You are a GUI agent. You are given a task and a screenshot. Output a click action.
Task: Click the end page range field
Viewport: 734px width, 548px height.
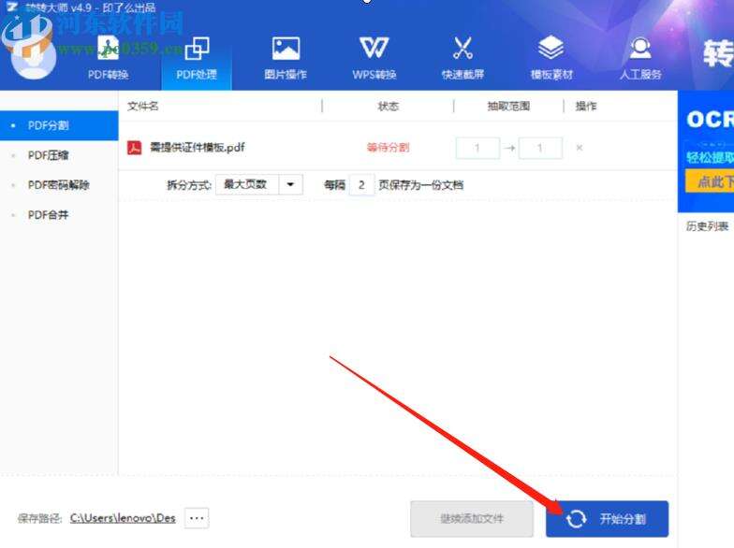click(540, 148)
